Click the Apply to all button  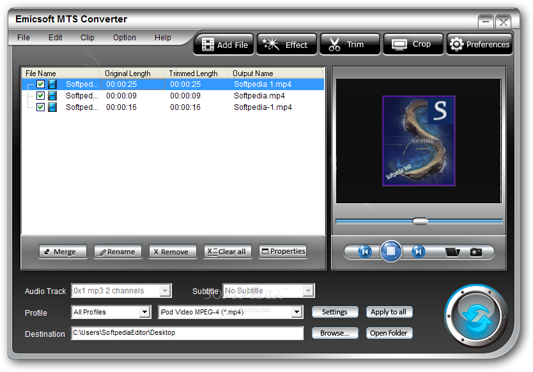click(x=389, y=312)
